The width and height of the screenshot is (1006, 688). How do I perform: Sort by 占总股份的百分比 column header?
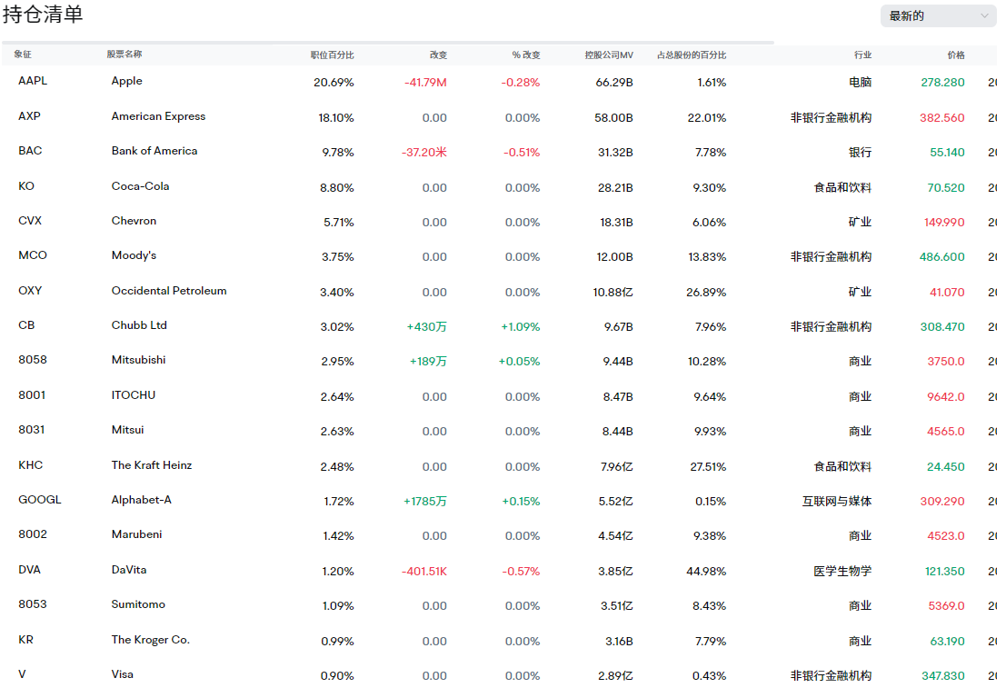pos(691,55)
